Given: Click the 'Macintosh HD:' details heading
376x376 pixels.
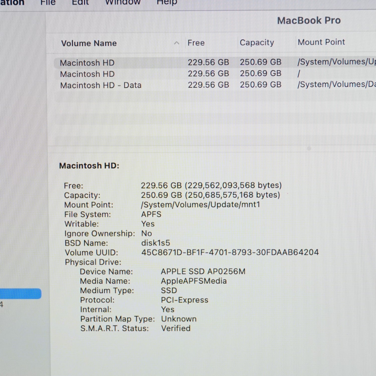Looking at the screenshot, I should tap(89, 166).
